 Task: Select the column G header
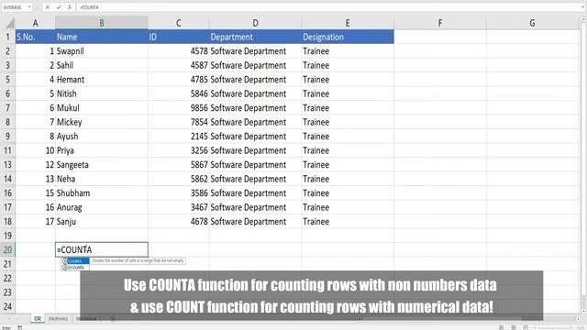coord(532,23)
